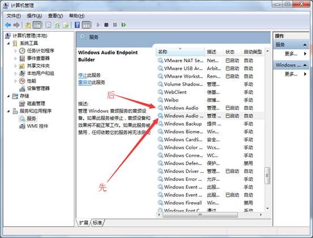Select 性能 in the tree
This screenshot has height=238, width=313.
[32, 80]
